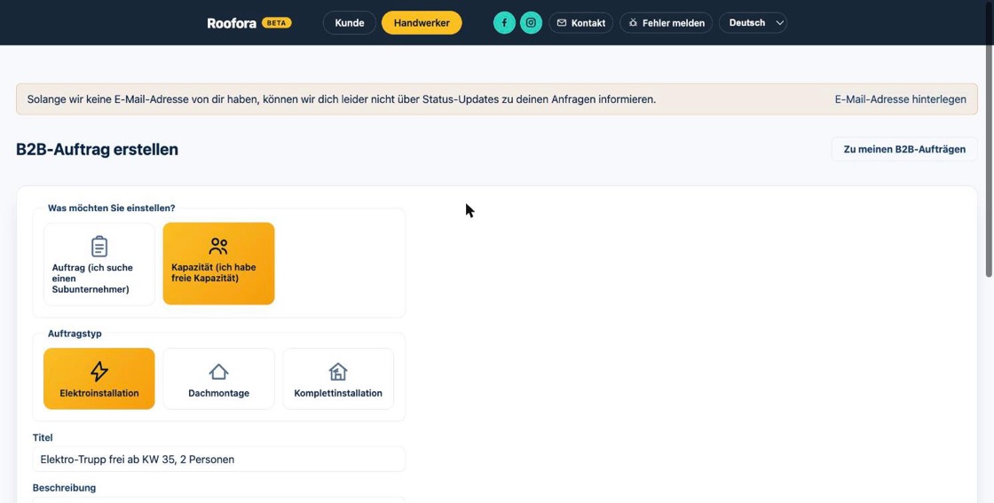
Task: Click E-Mail-Adresse hinterlegen link
Action: pyautogui.click(x=900, y=99)
